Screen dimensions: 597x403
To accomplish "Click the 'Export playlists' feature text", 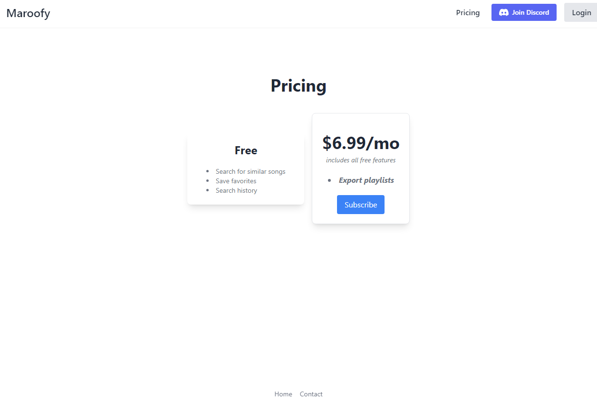I will pyautogui.click(x=366, y=180).
